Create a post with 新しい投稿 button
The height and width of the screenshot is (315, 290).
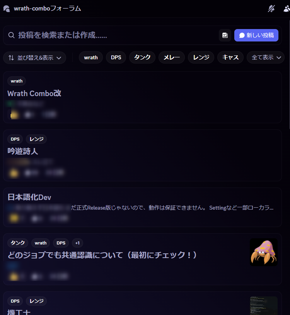pyautogui.click(x=256, y=35)
